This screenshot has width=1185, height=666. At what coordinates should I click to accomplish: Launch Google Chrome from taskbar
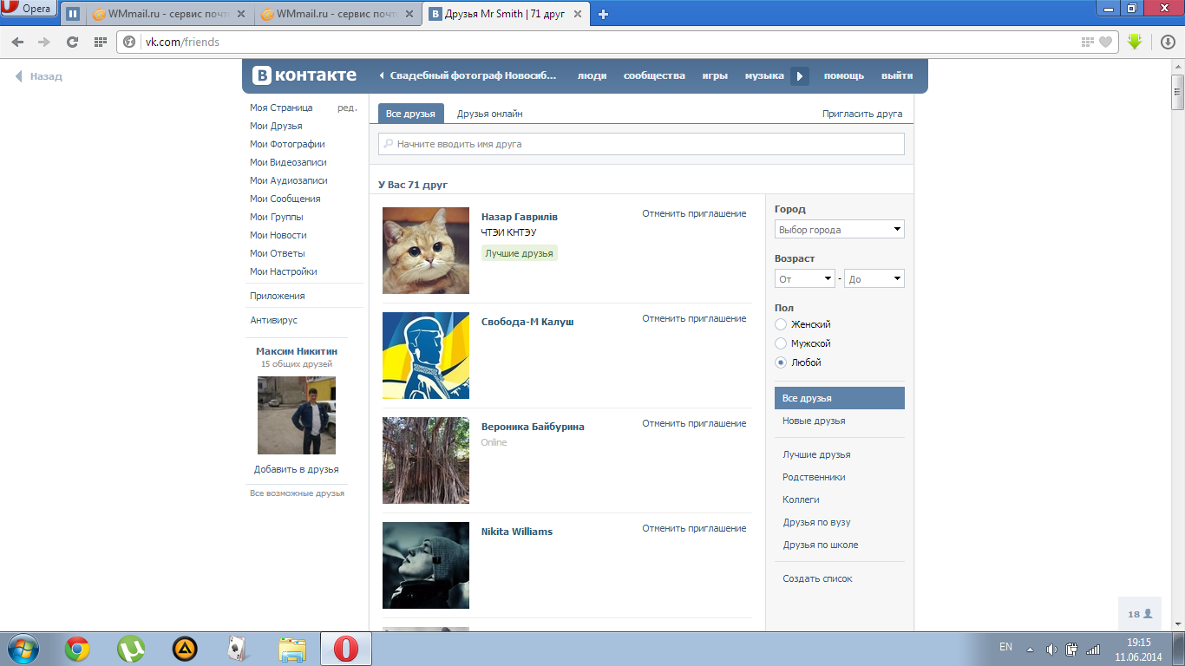(77, 649)
